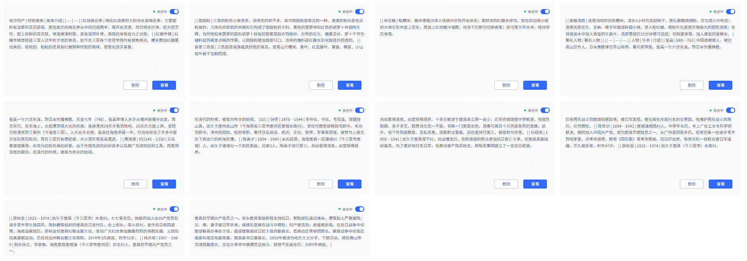747x261 pixels.
Task: Click 删除 on the 姜糖汤圆 card
Action: coord(692,85)
